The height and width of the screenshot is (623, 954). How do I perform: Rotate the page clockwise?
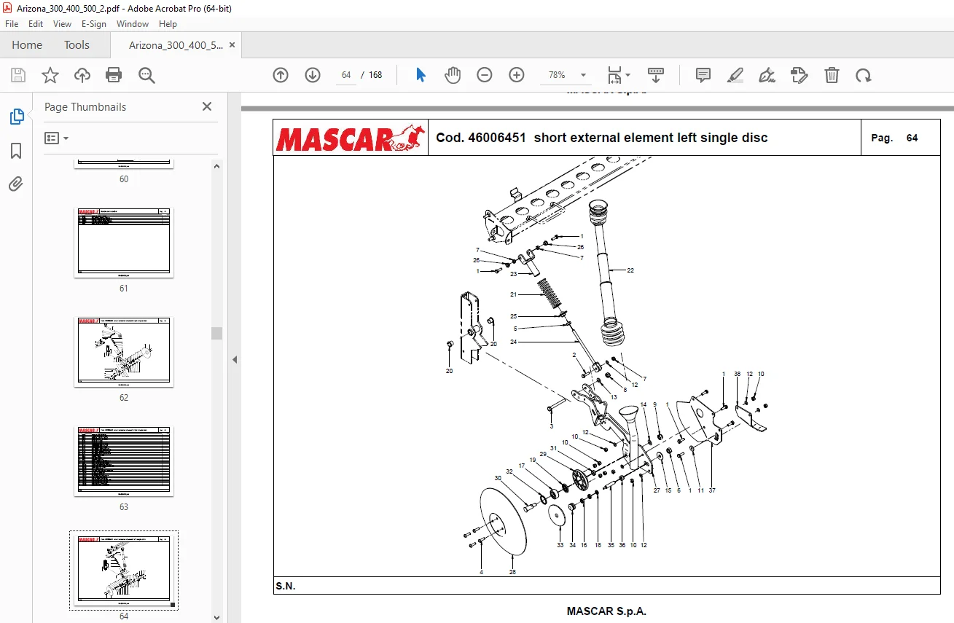[864, 75]
